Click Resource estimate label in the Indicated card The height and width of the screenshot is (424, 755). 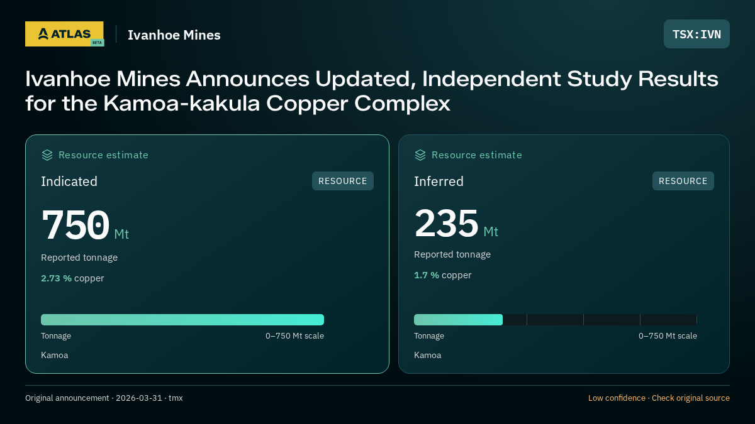pyautogui.click(x=103, y=155)
